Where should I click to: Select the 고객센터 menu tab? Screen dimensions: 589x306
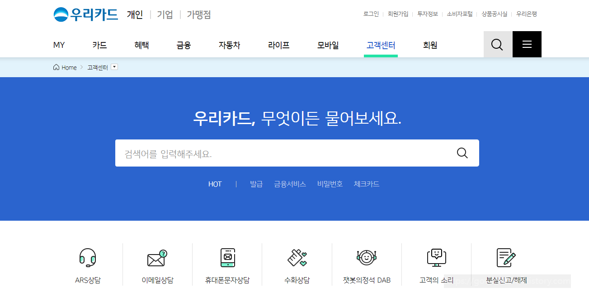[x=381, y=45]
